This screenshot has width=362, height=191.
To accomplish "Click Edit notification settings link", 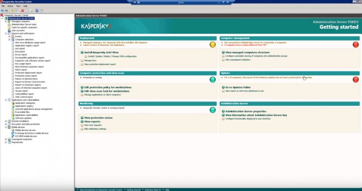I will (x=95, y=129).
